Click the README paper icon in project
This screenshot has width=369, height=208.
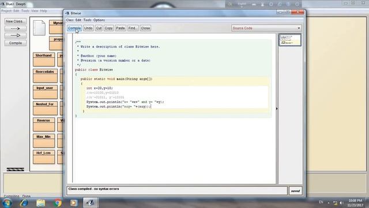[39, 28]
